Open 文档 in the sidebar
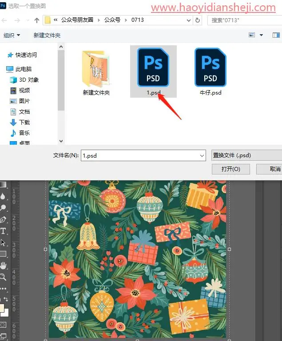 pos(20,112)
